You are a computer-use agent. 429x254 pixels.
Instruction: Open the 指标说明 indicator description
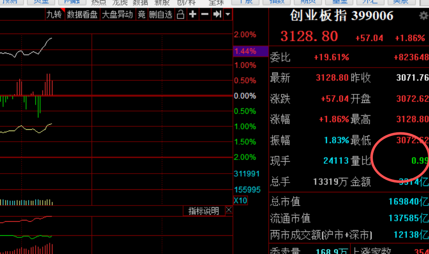point(203,211)
